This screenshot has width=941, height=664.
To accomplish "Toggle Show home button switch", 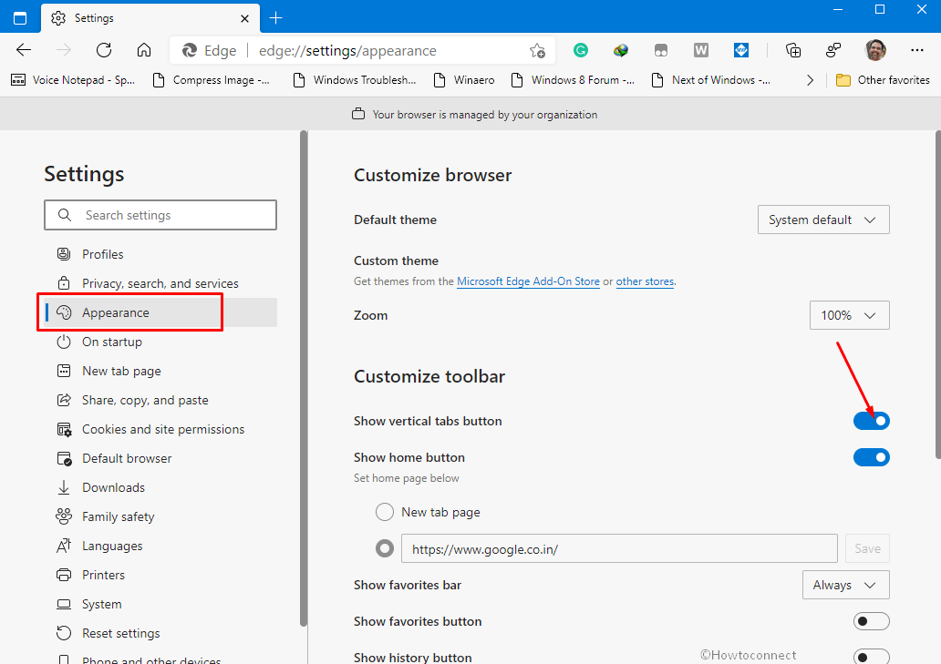I will coord(872,457).
